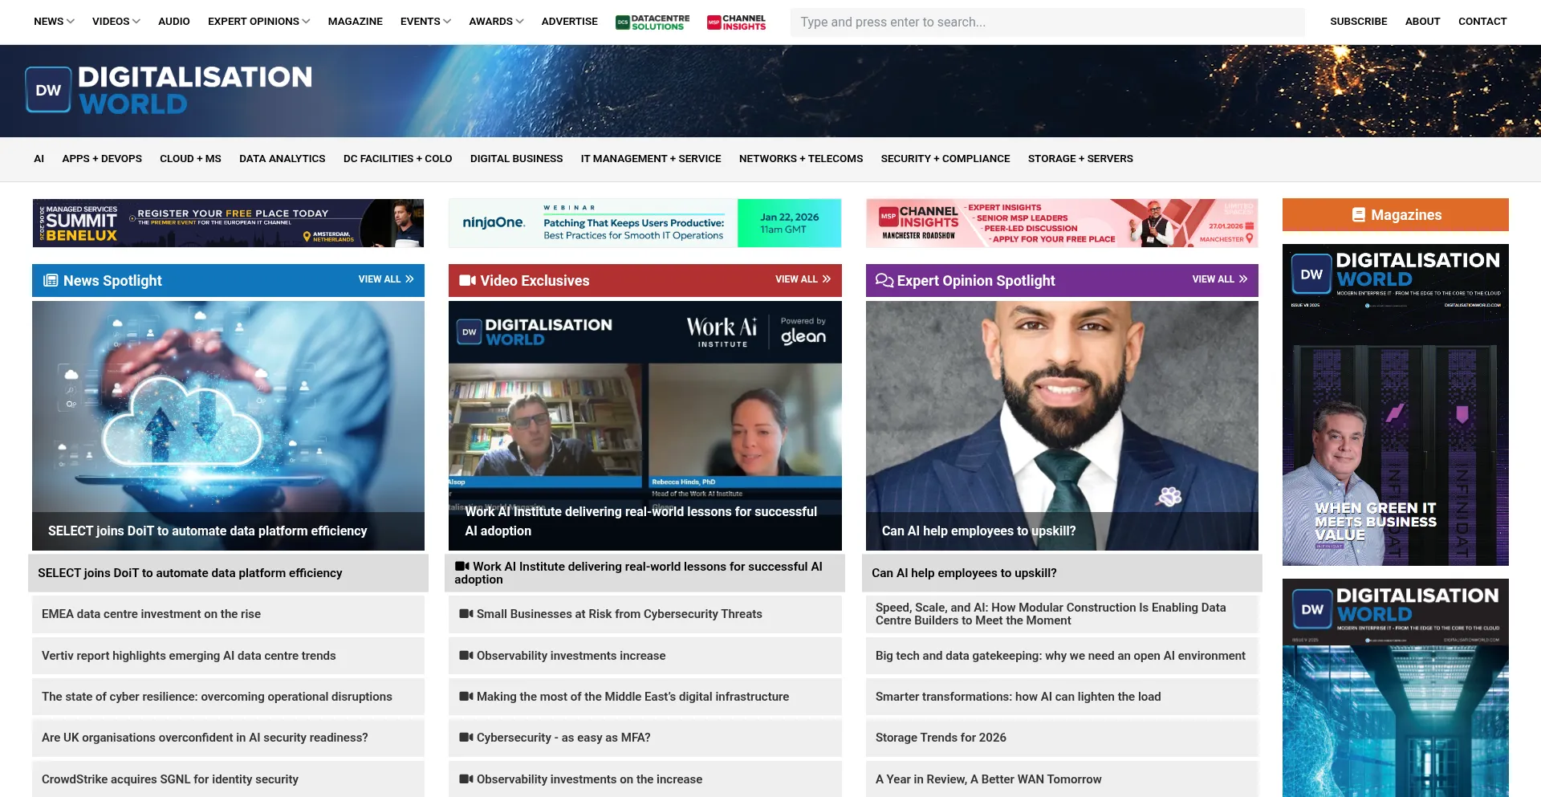Click the Magazines book icon
This screenshot has width=1541, height=797.
[1358, 214]
